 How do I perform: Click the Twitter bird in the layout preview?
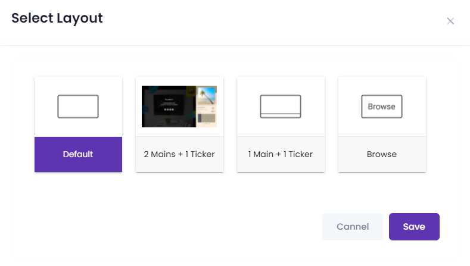point(153,90)
